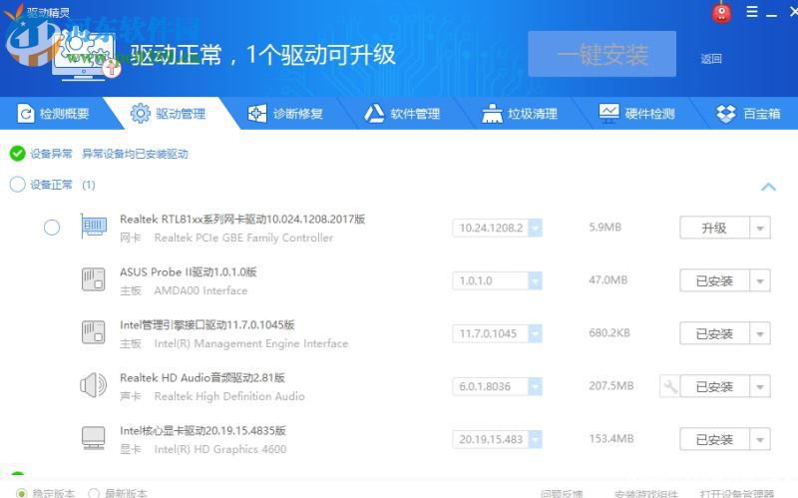The width and height of the screenshot is (798, 498).
Task: Click size value 207.5MB
Action: point(611,386)
